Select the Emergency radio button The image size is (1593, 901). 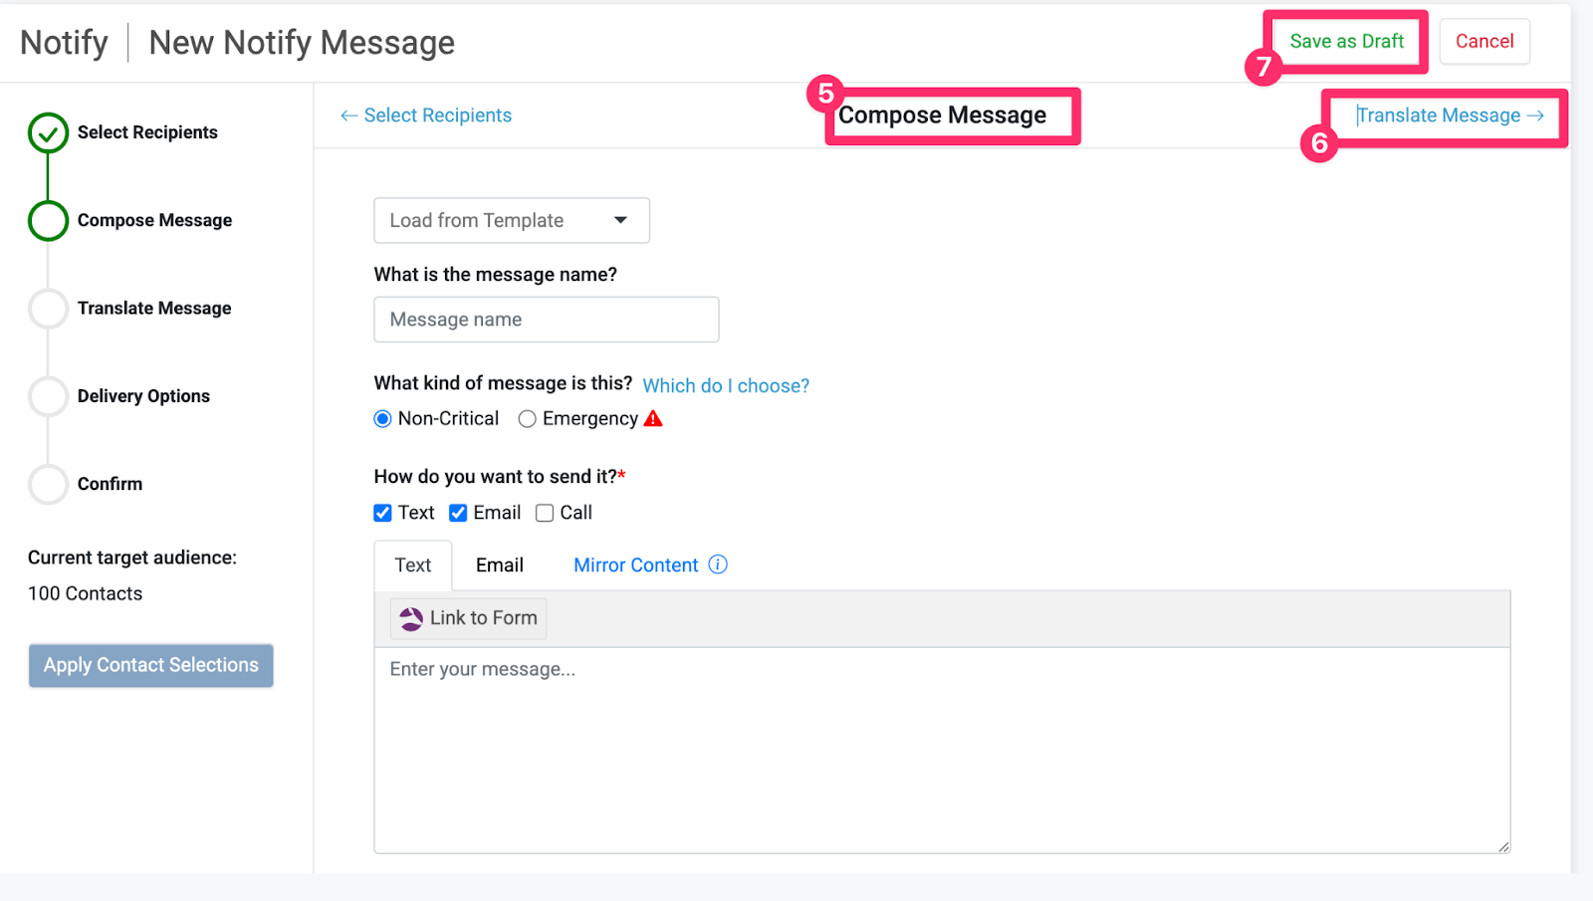[527, 419]
